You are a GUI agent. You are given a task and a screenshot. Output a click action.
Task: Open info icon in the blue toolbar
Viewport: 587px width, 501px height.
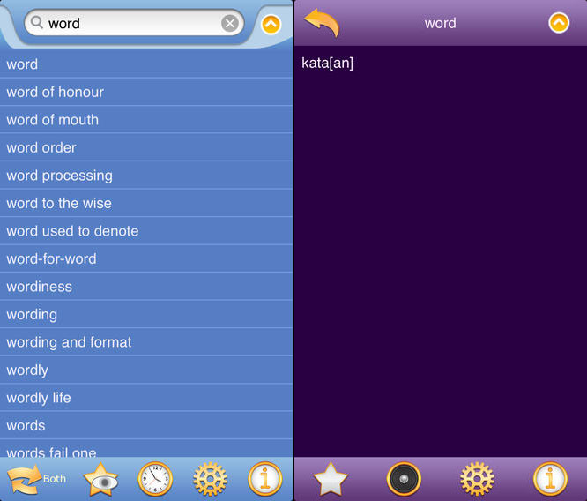point(265,479)
